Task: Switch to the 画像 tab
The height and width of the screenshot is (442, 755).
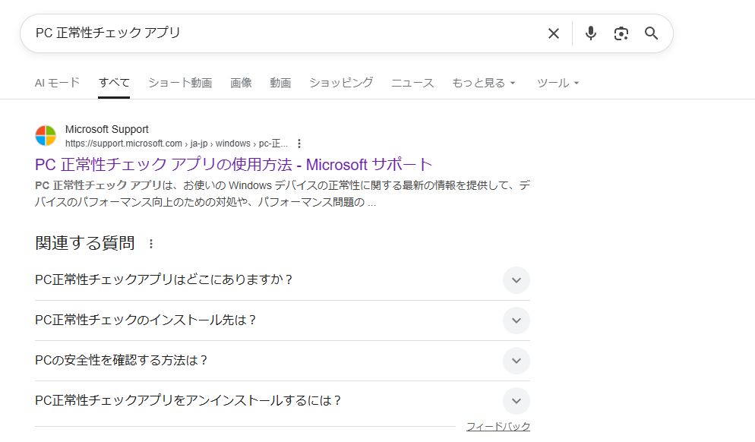Action: [x=241, y=83]
